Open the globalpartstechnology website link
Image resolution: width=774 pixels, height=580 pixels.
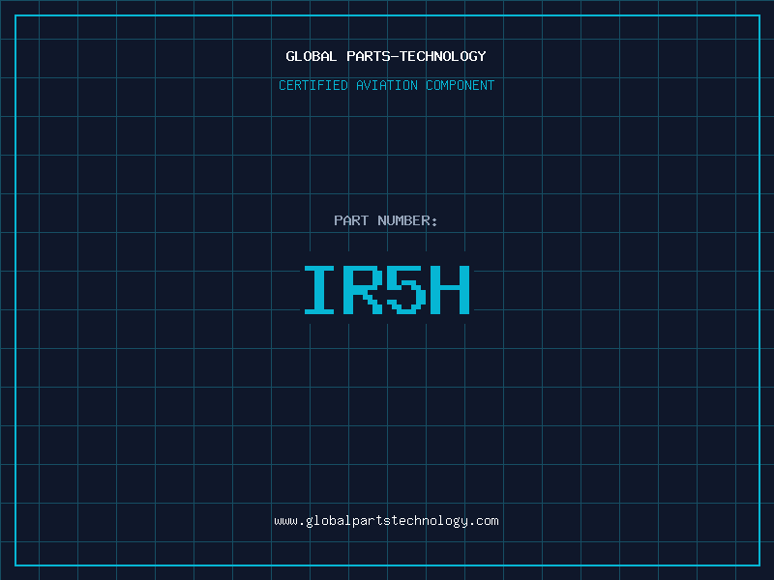point(387,520)
